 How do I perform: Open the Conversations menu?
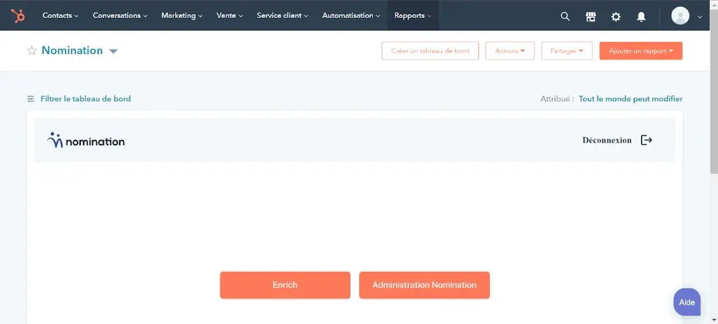120,15
